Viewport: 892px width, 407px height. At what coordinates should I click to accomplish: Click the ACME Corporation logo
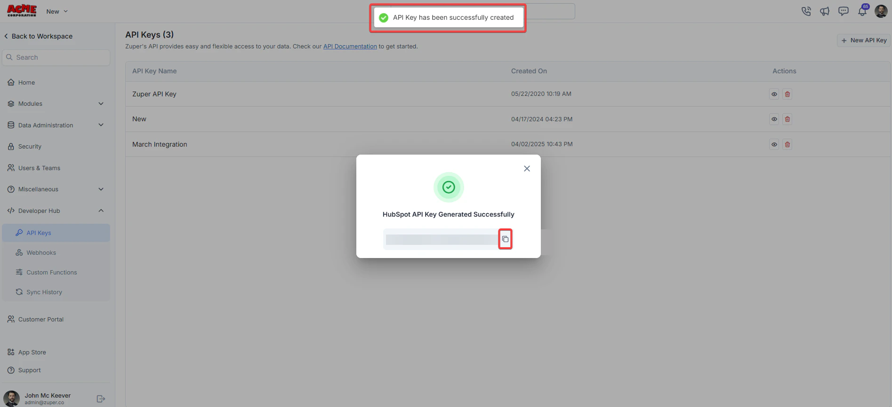click(22, 11)
